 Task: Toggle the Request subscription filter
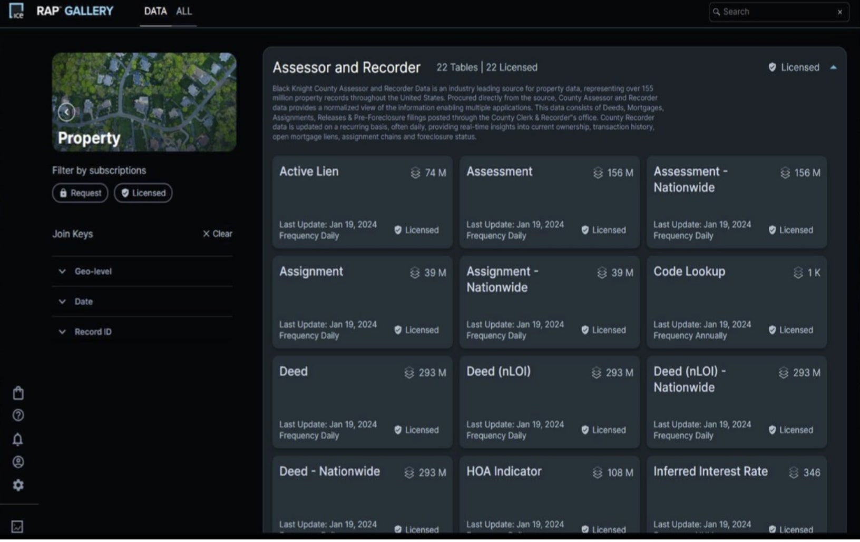[x=80, y=193]
